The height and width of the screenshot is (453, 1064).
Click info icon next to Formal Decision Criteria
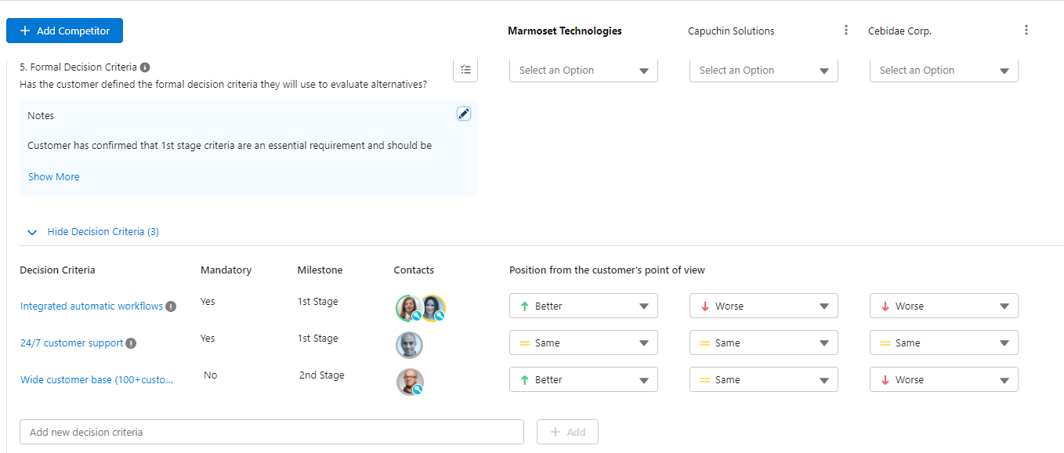(145, 67)
